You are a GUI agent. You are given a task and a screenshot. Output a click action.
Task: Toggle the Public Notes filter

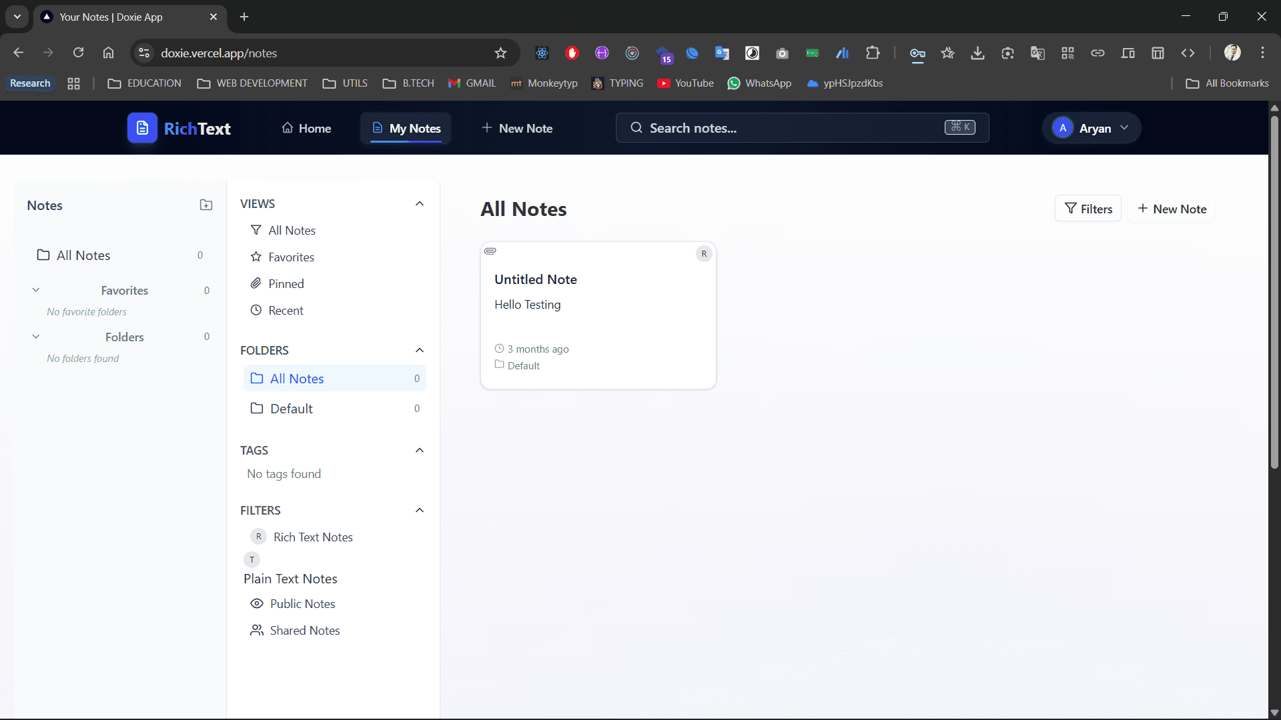pos(302,604)
